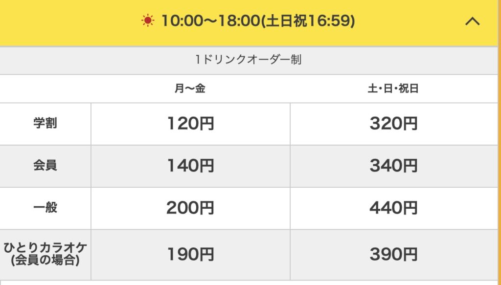The image size is (501, 285).
Task: Click the 会員 row label
Action: [45, 166]
